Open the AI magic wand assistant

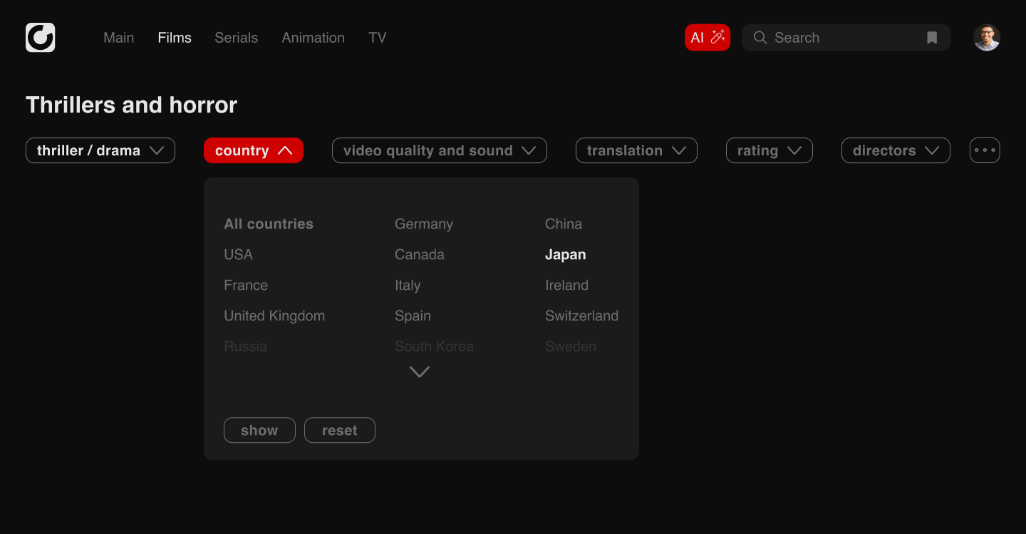click(x=707, y=38)
